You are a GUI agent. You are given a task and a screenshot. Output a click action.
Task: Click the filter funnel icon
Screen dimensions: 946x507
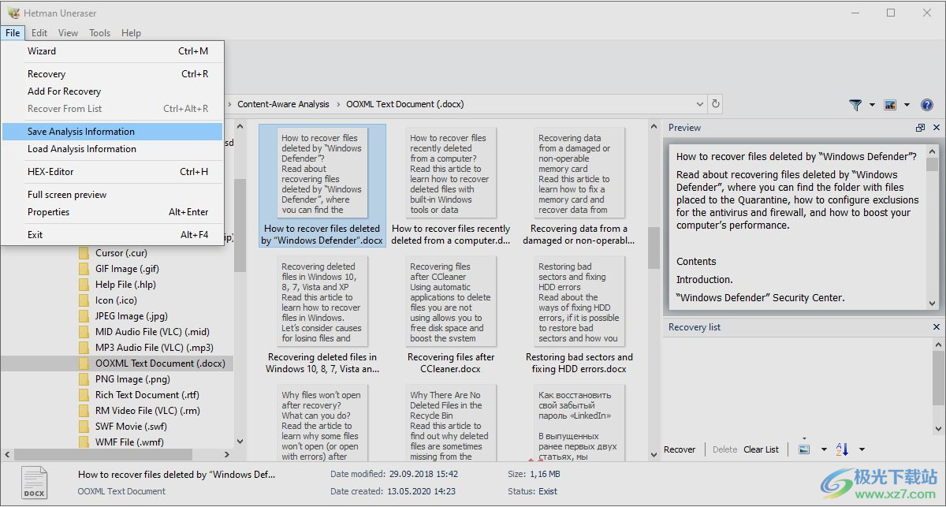[855, 105]
